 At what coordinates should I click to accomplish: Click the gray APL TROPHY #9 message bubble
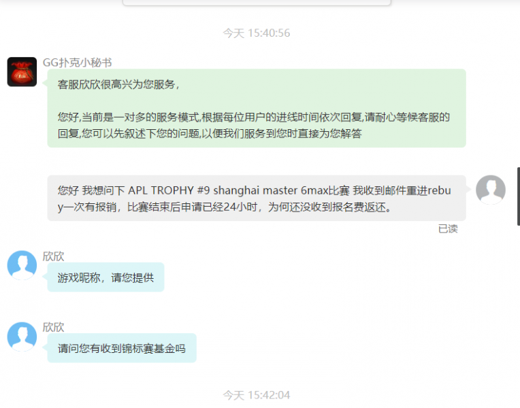point(257,198)
